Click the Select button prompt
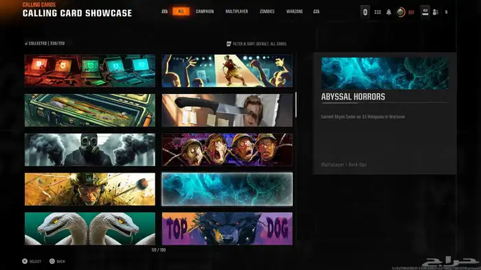 click(32, 261)
